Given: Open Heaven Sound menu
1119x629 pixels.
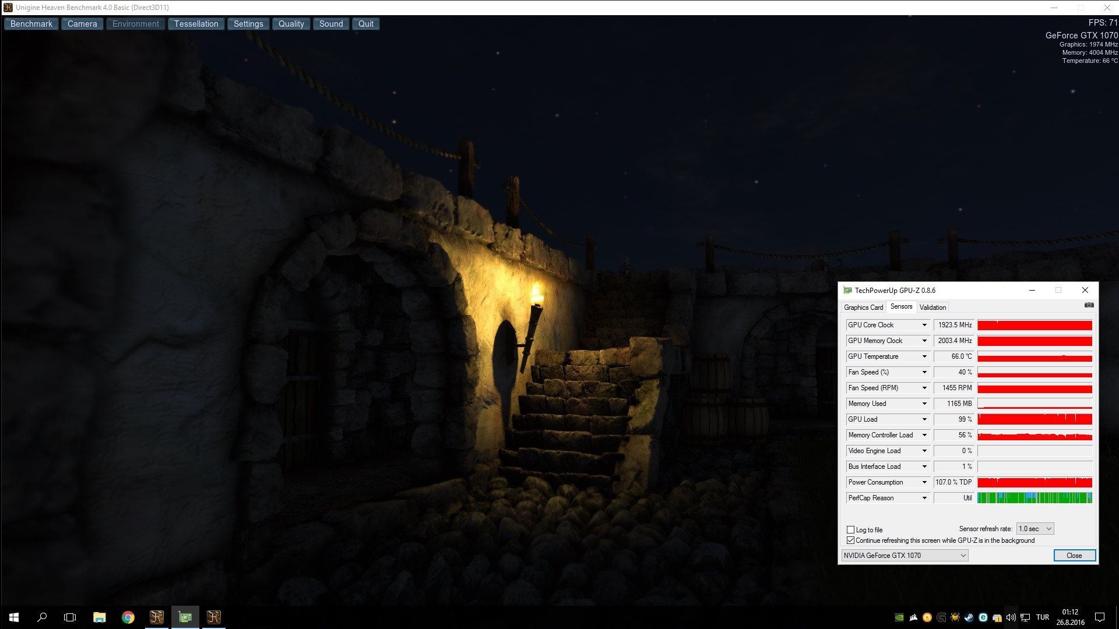Looking at the screenshot, I should click(331, 24).
